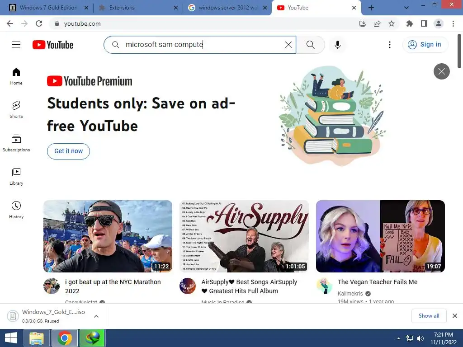Image resolution: width=463 pixels, height=347 pixels.
Task: Click the site lock icon
Action: point(57,23)
